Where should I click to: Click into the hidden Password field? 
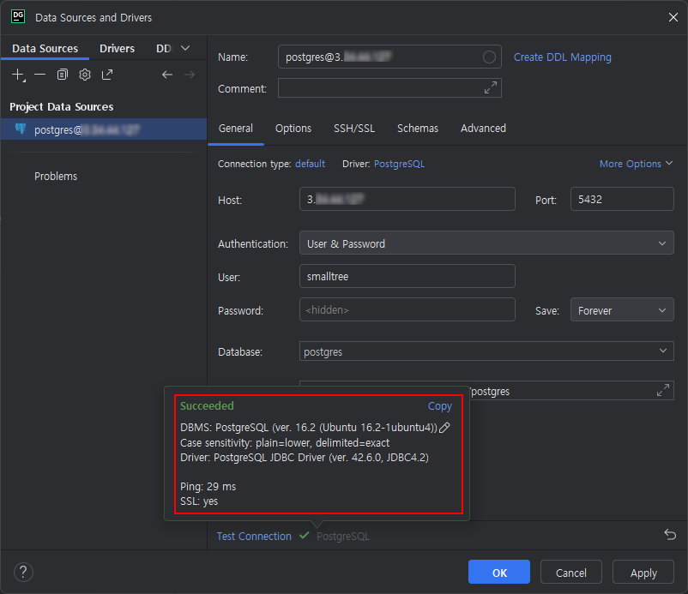pyautogui.click(x=407, y=309)
